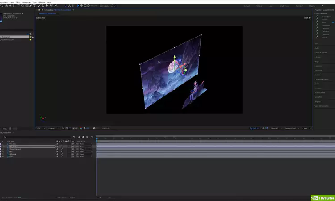Select the Eraser tool

tap(47, 6)
